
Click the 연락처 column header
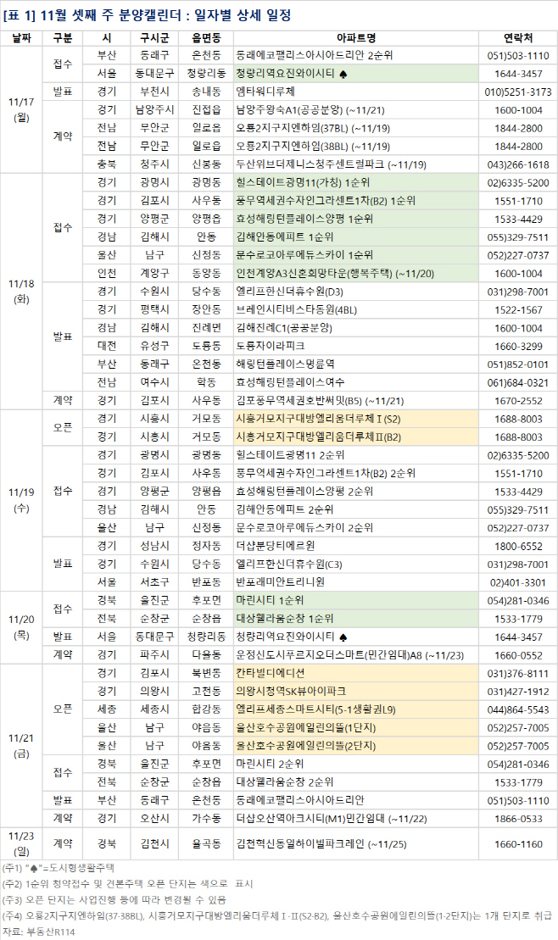tap(518, 37)
